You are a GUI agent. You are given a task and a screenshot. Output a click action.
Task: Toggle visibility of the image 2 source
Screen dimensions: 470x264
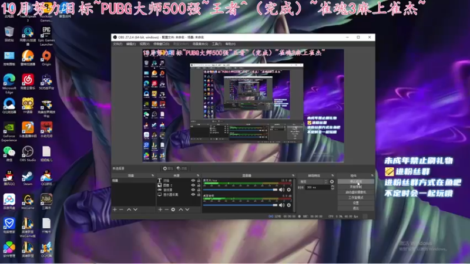point(193,185)
